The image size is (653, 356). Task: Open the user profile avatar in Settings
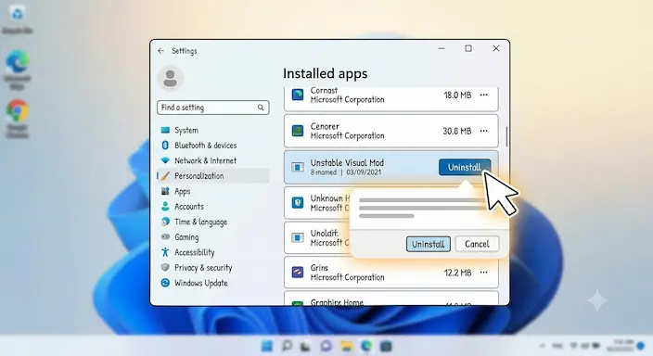pos(170,78)
